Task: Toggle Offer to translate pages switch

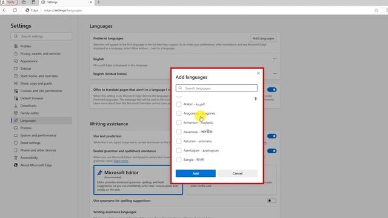Action: click(272, 90)
